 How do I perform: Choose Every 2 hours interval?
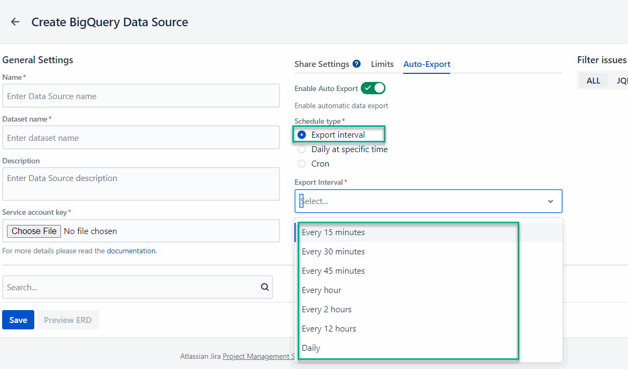pos(327,310)
